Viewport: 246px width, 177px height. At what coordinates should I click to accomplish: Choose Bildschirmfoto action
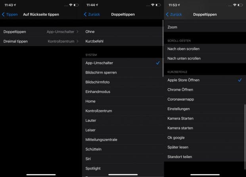[123, 82]
